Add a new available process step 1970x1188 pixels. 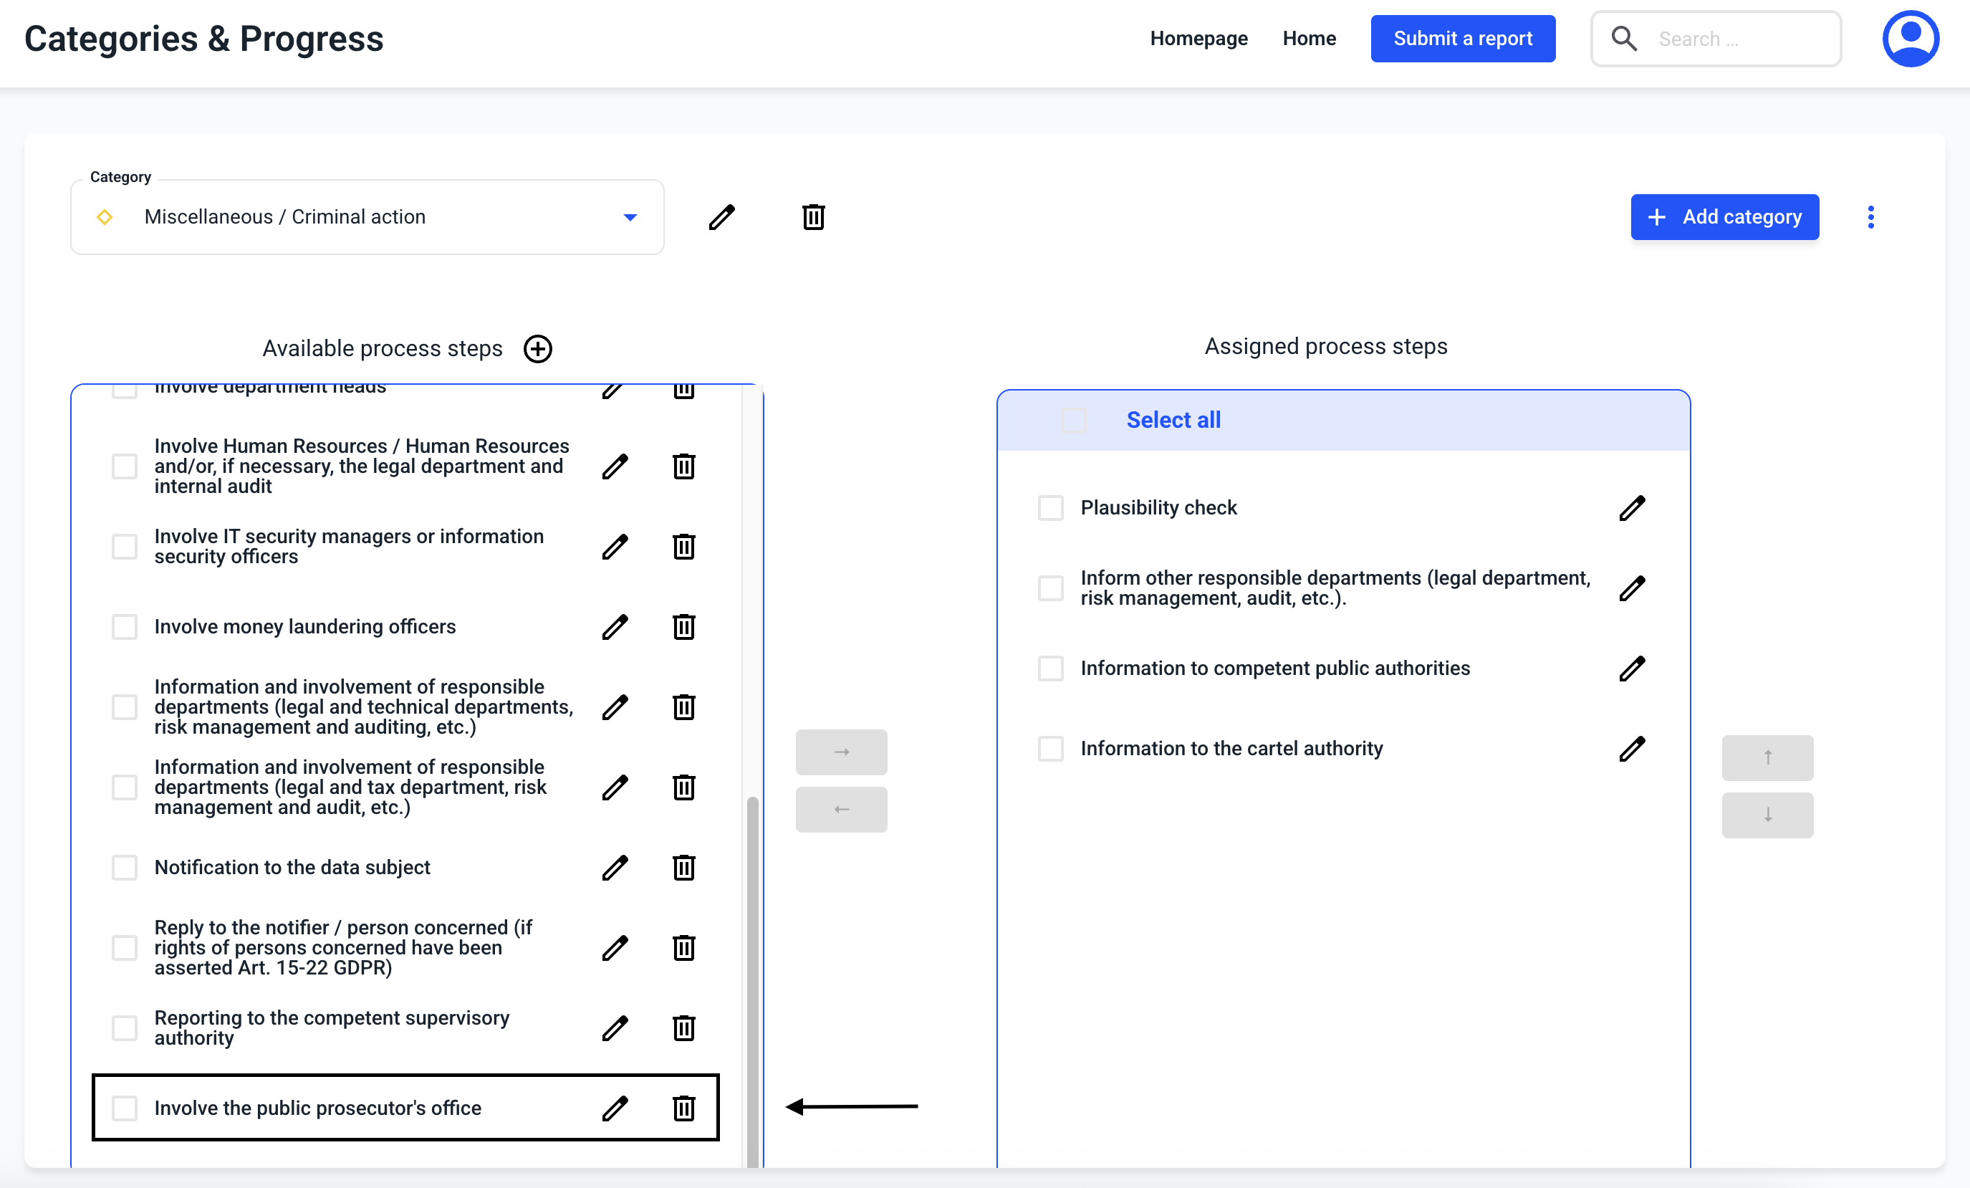pos(537,348)
